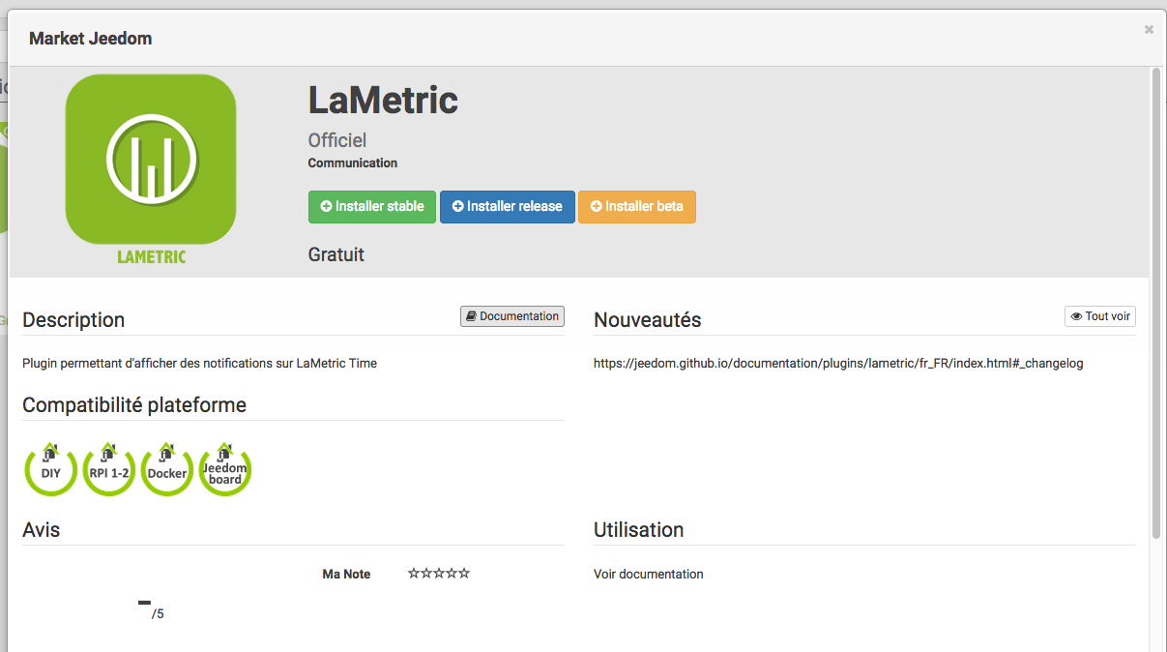This screenshot has height=652, width=1167.
Task: Click the Communication category label
Action: click(x=353, y=163)
